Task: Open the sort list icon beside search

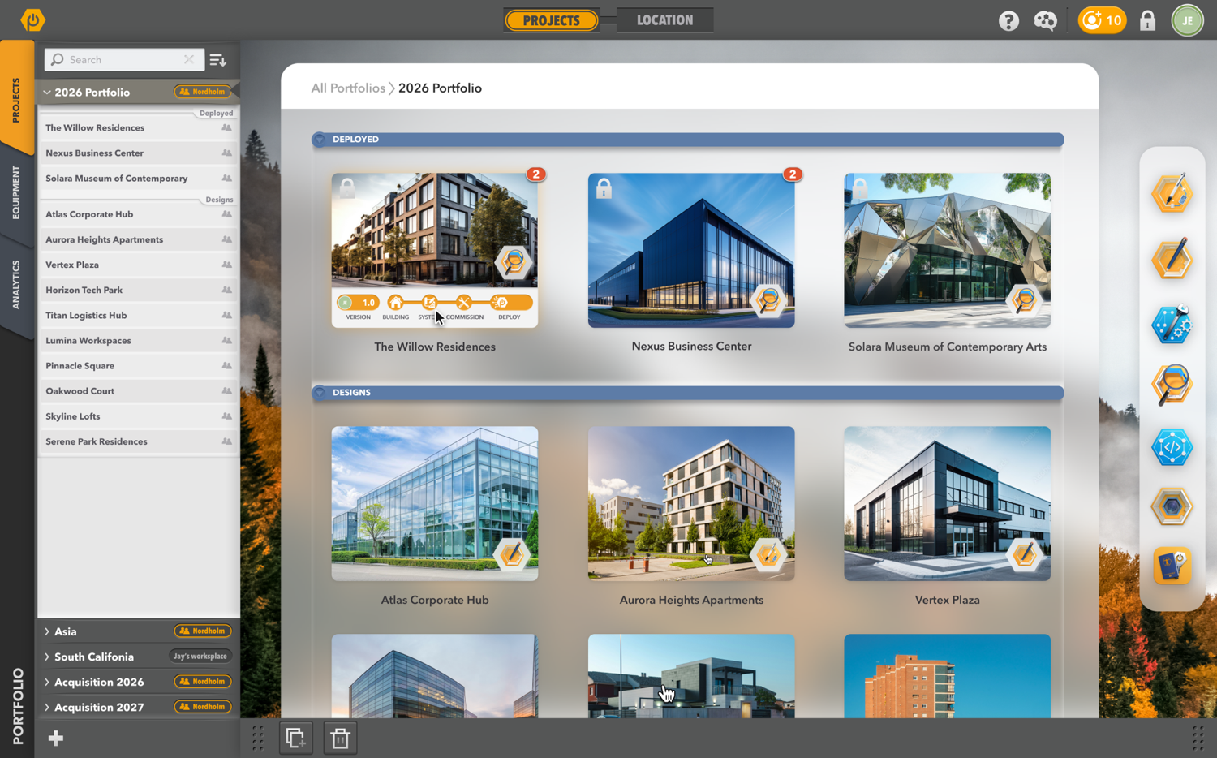Action: tap(217, 60)
